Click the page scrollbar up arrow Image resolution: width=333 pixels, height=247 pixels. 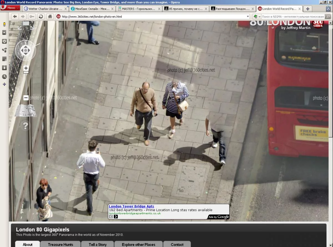tap(331, 23)
